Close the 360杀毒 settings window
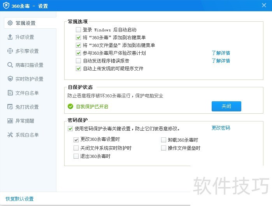The height and width of the screenshot is (206, 272). tap(264, 5)
